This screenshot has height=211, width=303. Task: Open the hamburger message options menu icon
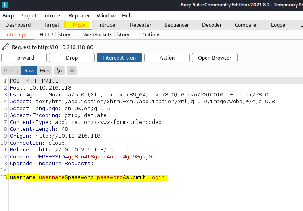click(x=72, y=70)
